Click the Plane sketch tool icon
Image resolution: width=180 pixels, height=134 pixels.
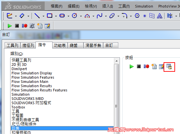coord(152,16)
